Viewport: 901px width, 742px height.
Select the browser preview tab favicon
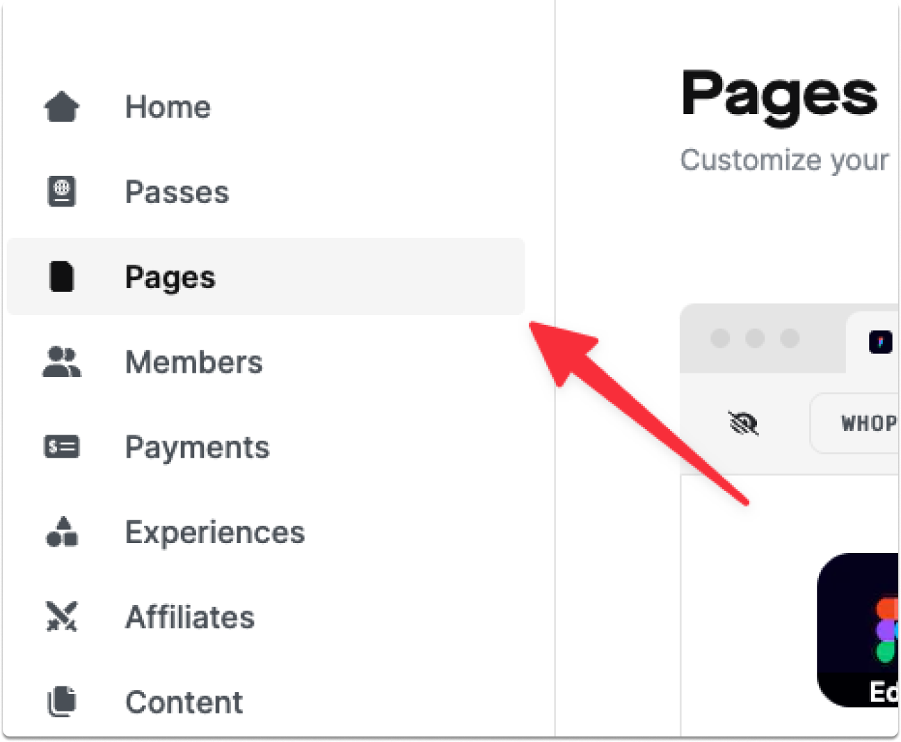[881, 341]
